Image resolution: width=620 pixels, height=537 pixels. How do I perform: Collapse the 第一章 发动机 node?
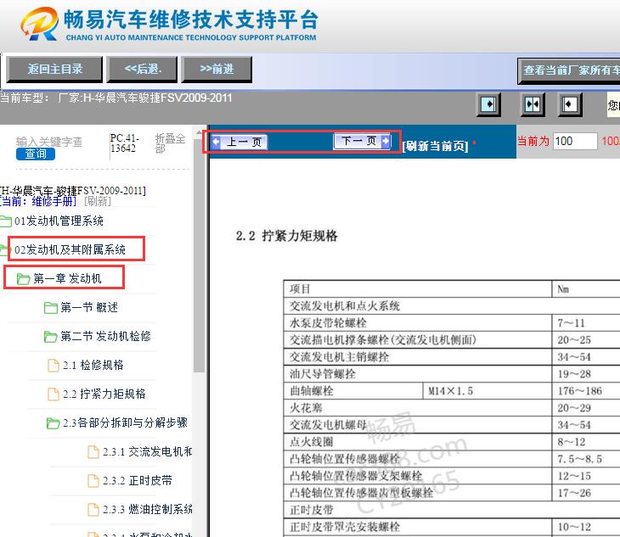[67, 278]
